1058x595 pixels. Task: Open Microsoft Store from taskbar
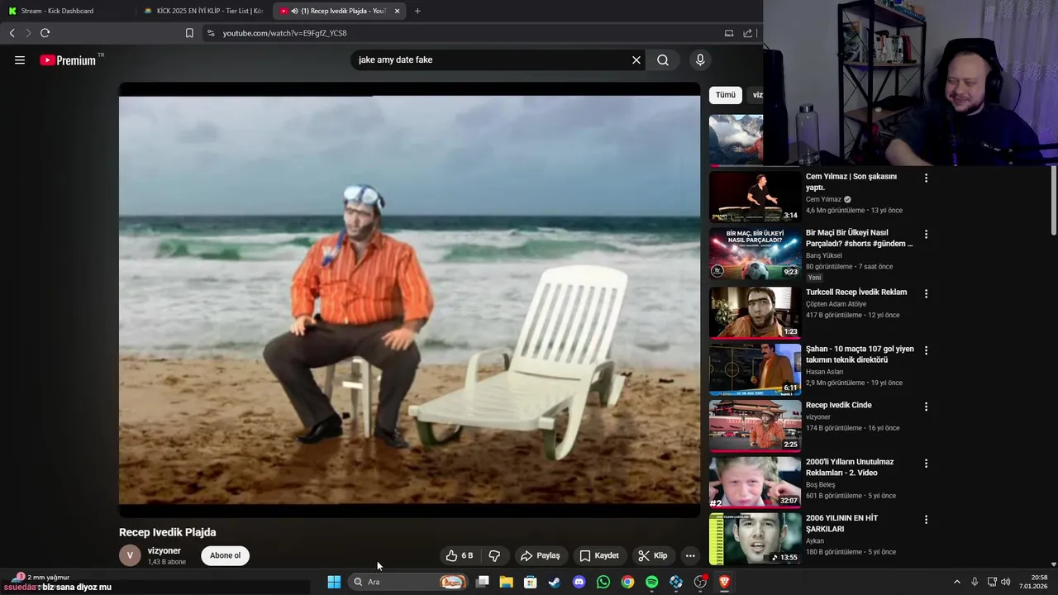[x=531, y=582]
